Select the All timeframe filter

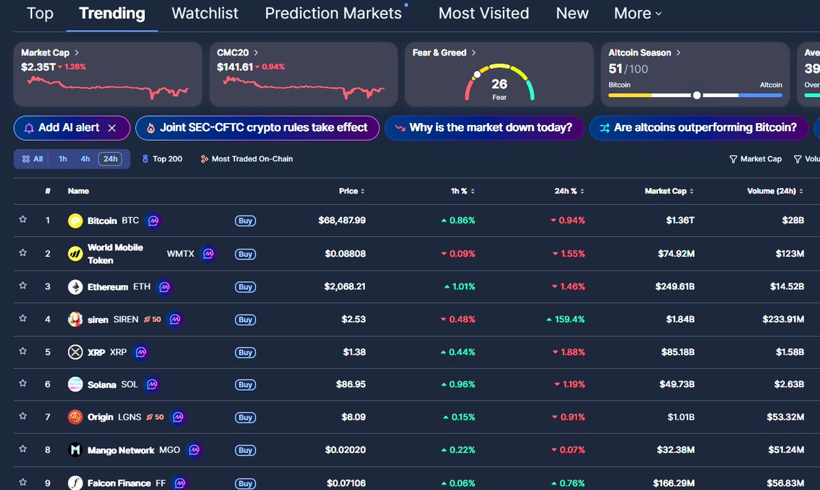click(33, 159)
